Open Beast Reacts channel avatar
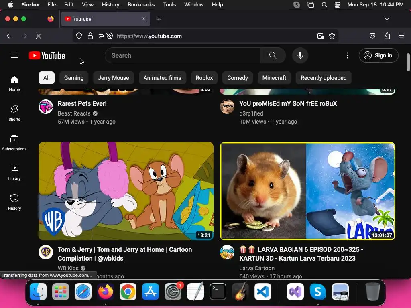The height and width of the screenshot is (308, 411). coord(46,107)
